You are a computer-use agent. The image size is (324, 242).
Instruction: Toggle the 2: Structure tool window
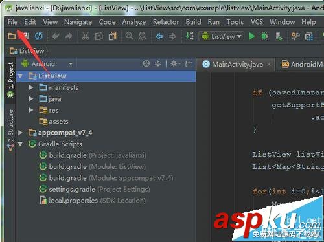10,130
